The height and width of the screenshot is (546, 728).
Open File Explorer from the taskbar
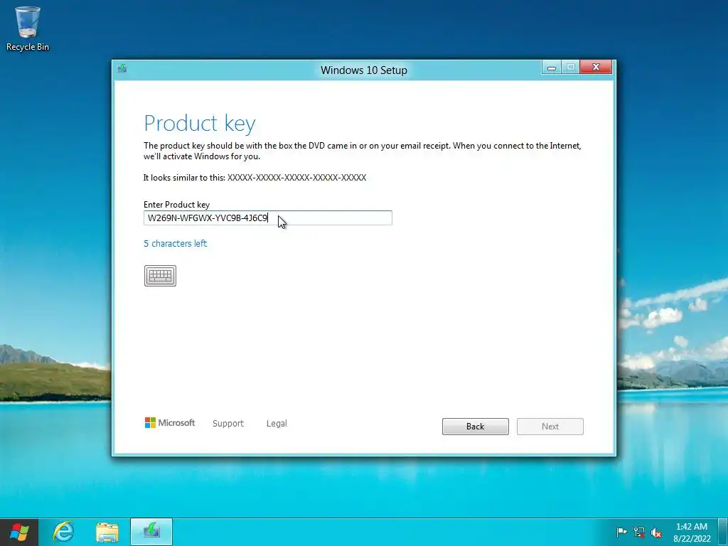[x=107, y=532]
